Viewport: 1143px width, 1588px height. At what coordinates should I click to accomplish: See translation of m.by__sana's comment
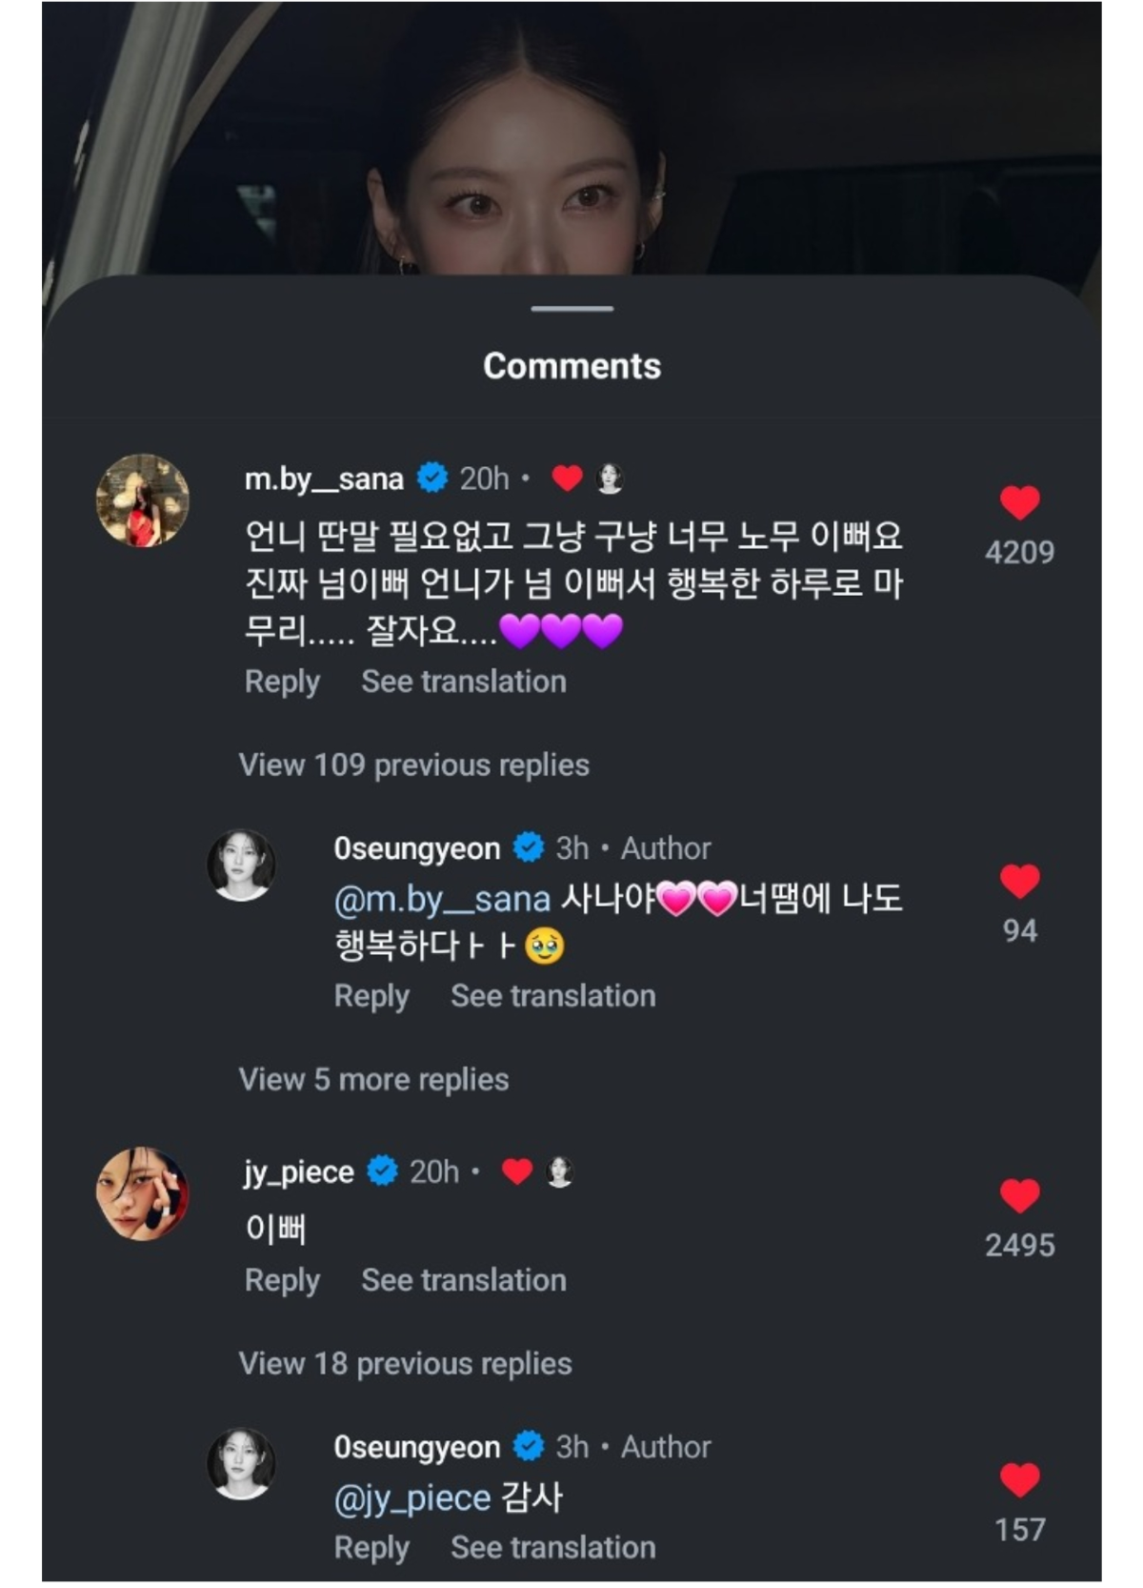click(x=464, y=682)
